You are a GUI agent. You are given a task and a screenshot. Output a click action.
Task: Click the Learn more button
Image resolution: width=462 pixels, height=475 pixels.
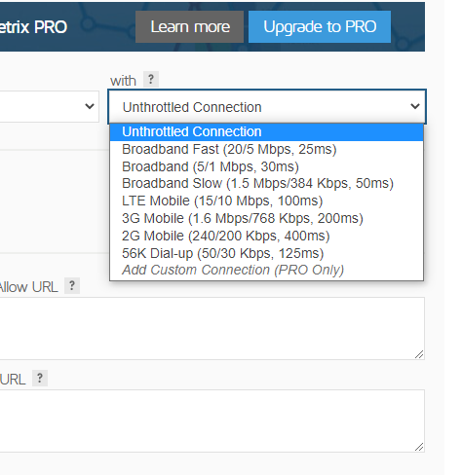tap(189, 26)
